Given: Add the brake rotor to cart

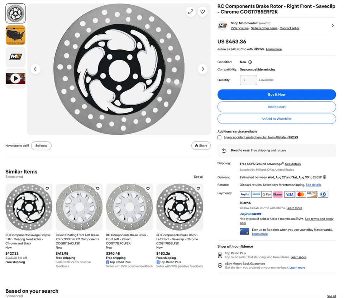Looking at the screenshot, I should pyautogui.click(x=277, y=107).
